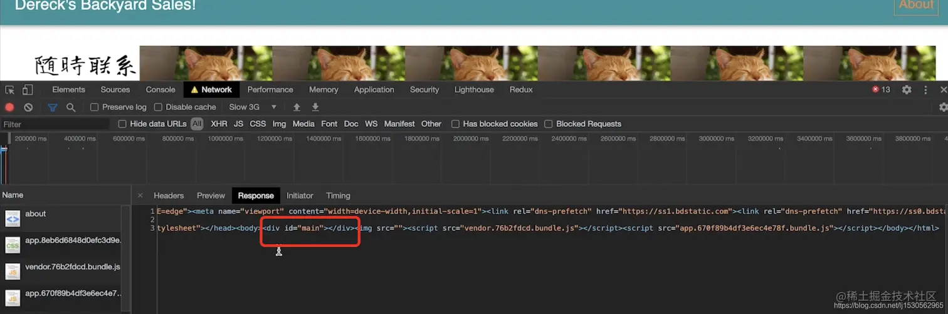
Task: Click the Dereck's Backyard Sales title
Action: (105, 5)
